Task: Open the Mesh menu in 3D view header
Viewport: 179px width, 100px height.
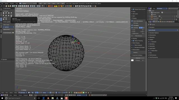Action: 16,92
